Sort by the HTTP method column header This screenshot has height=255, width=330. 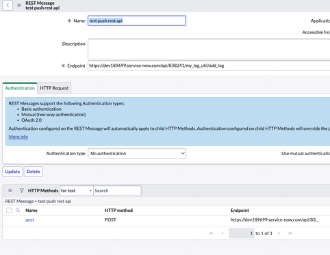click(x=118, y=211)
